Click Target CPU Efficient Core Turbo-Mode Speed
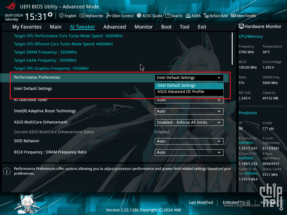Image resolution: width=287 pixels, height=215 pixels. tap(63, 44)
